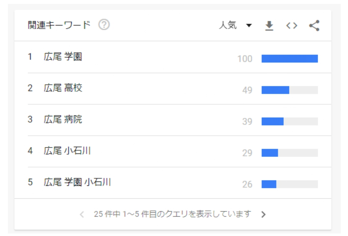The height and width of the screenshot is (236, 348).
Task: Open the query 広尾 学園
Action: (x=63, y=57)
